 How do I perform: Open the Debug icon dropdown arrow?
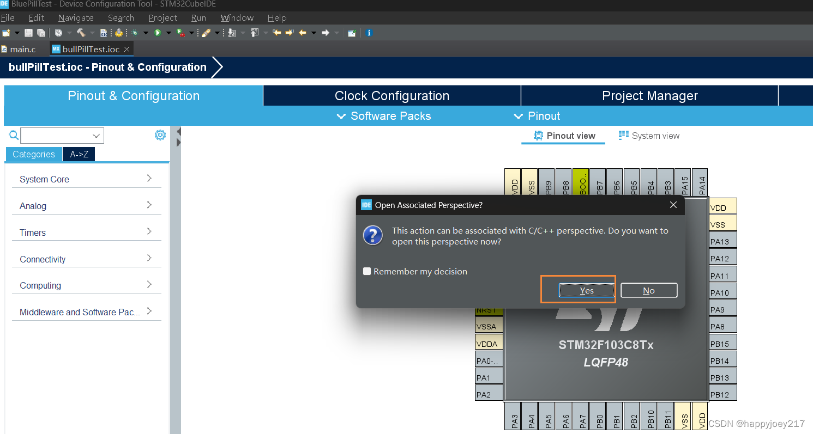tap(146, 33)
